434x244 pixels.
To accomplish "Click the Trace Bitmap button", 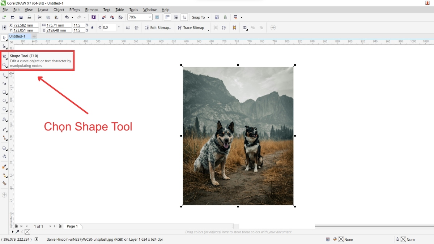I will pos(191,27).
